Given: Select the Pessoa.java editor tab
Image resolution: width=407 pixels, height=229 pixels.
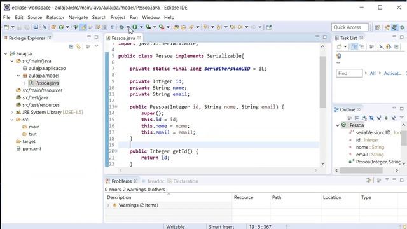Looking at the screenshot, I should click(x=123, y=38).
